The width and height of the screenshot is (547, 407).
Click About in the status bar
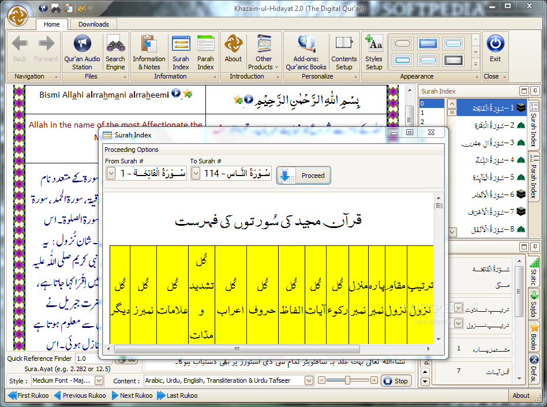pyautogui.click(x=521, y=395)
